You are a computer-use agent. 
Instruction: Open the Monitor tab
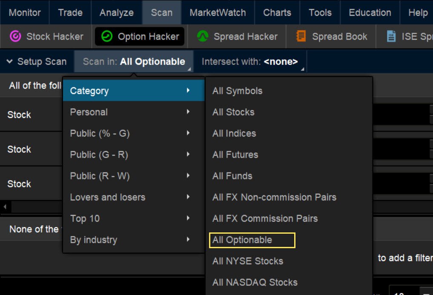25,12
